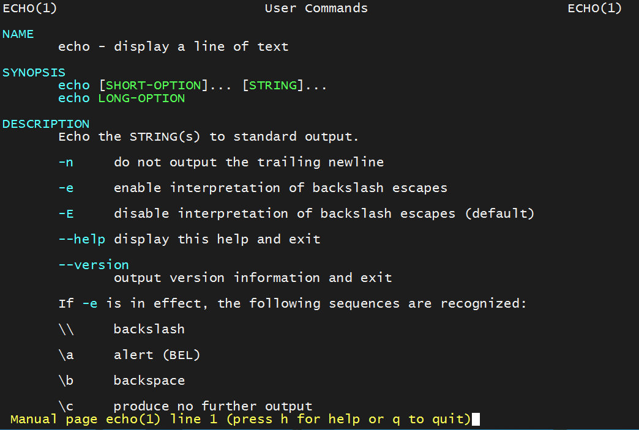Click LONG-OPTION in the synopsis
Screen dimensions: 639x430
(141, 98)
